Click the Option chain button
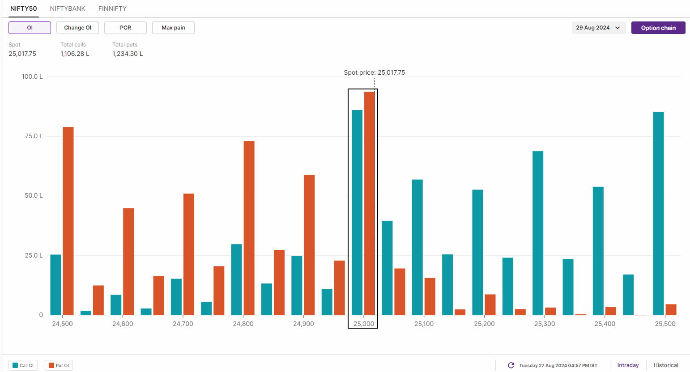This screenshot has height=372, width=690. [x=658, y=28]
